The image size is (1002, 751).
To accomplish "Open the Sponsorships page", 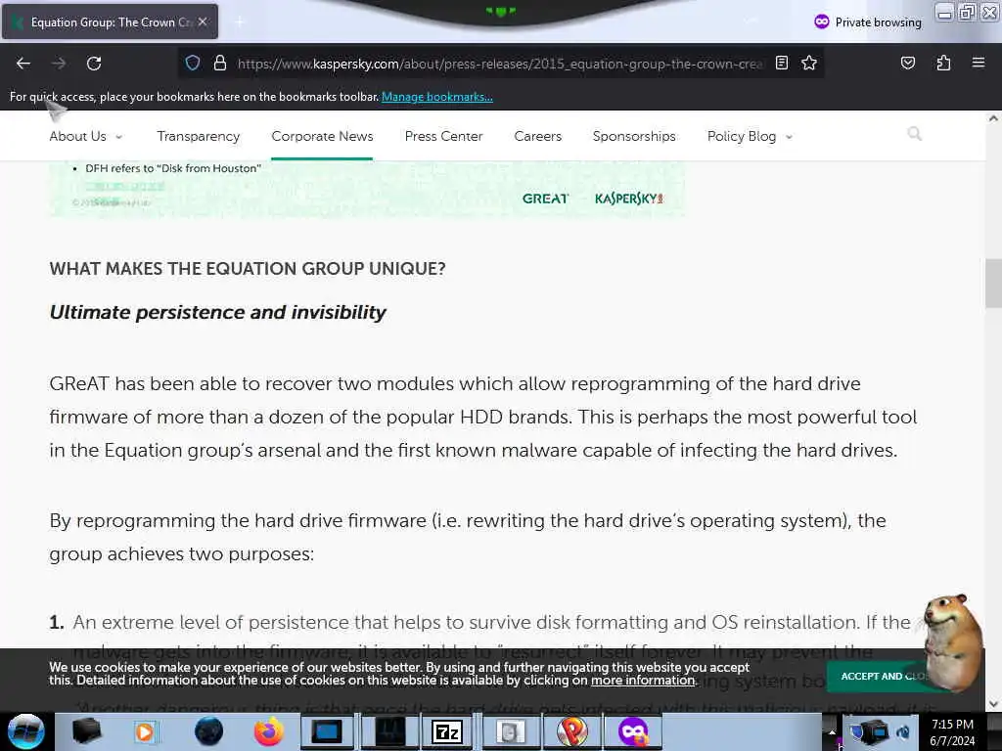I will (634, 136).
